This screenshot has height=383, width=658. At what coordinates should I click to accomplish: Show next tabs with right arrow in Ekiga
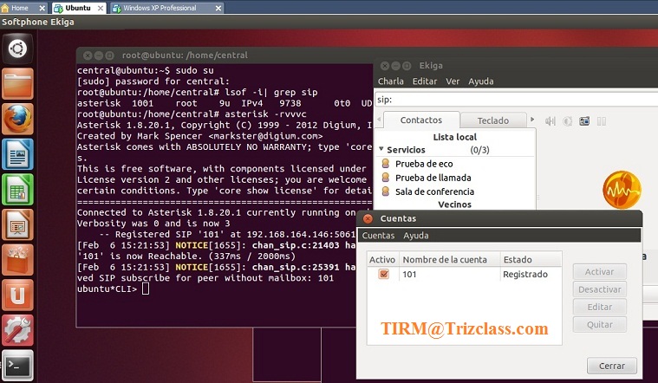click(x=532, y=120)
